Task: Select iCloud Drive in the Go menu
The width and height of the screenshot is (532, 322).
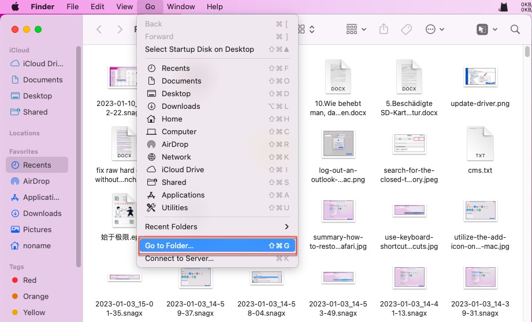Action: click(217, 170)
